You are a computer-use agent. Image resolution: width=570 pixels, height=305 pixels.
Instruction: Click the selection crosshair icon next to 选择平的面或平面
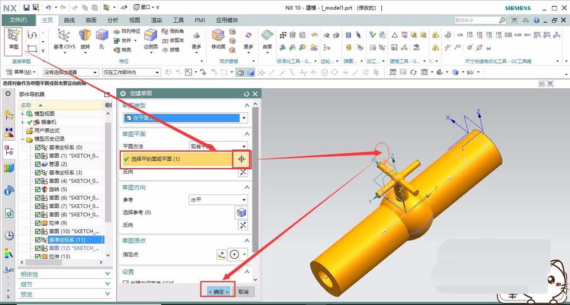click(x=241, y=159)
